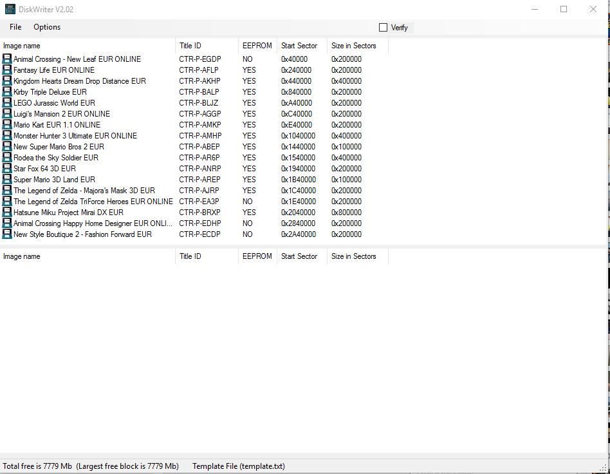Sort top list by Title ID header
This screenshot has width=610, height=474.
tap(207, 46)
